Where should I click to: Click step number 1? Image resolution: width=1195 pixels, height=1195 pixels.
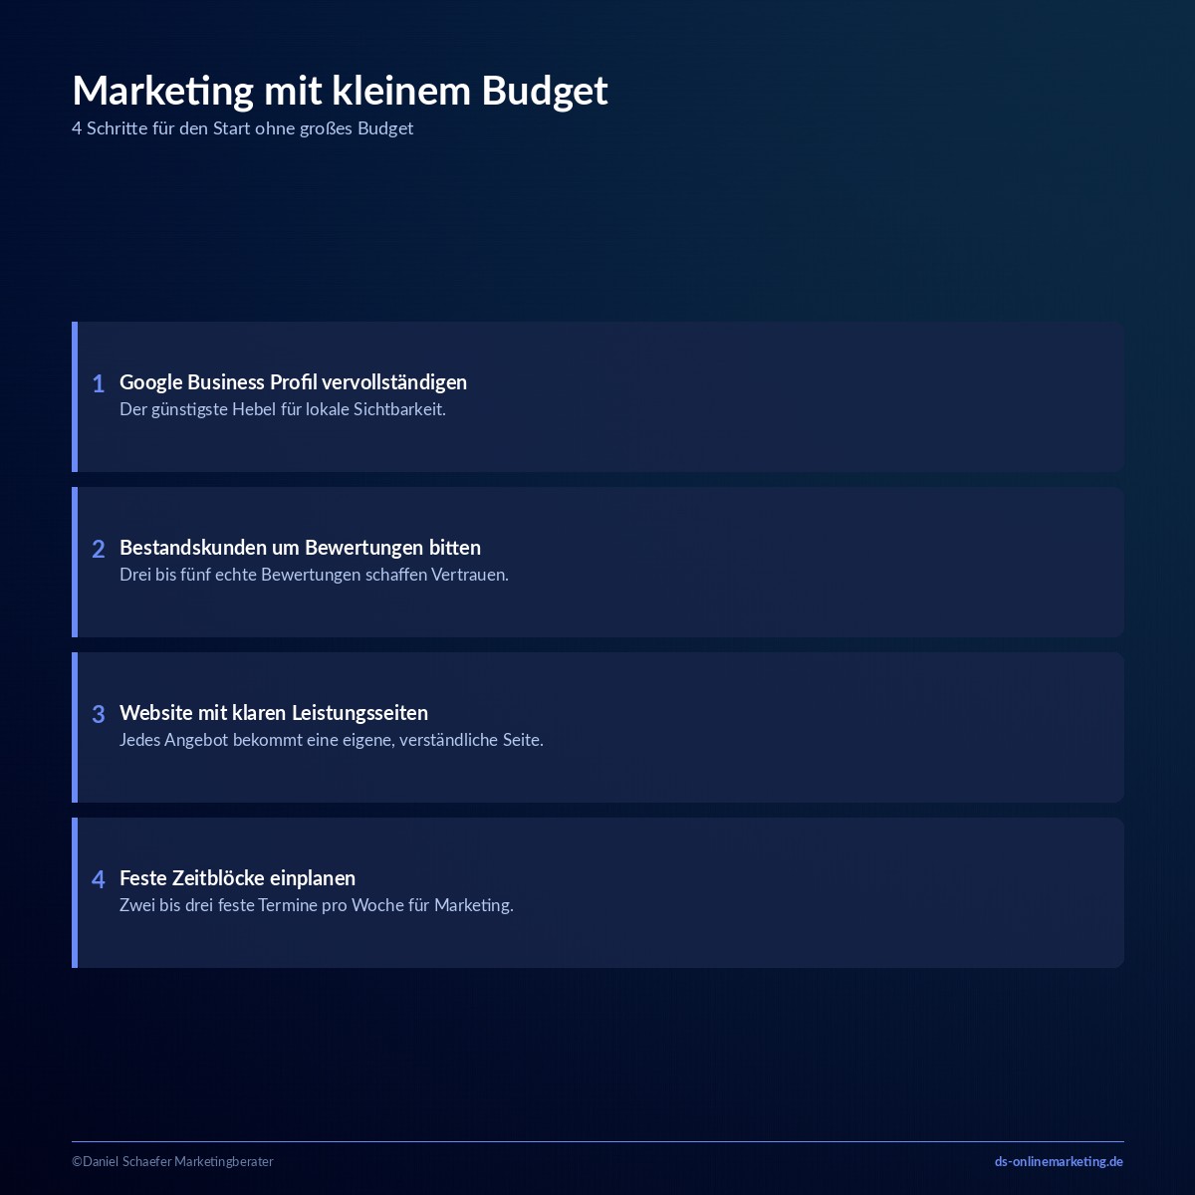coord(99,383)
